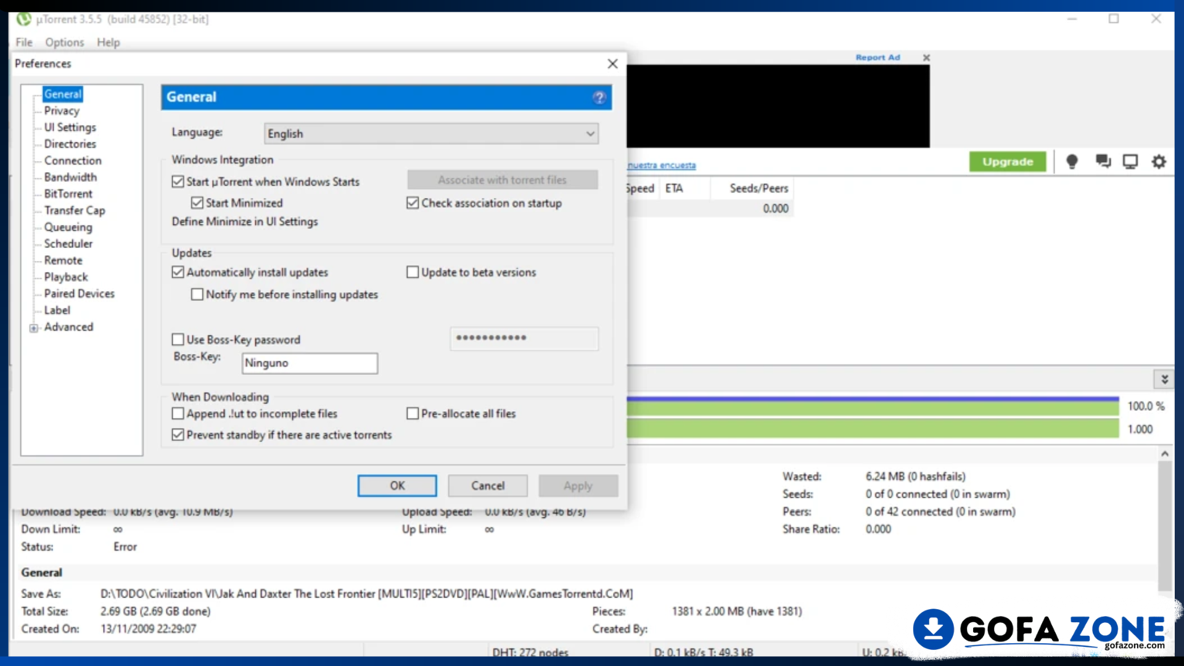Click the Apply button
Image resolution: width=1184 pixels, height=666 pixels.
tap(578, 486)
